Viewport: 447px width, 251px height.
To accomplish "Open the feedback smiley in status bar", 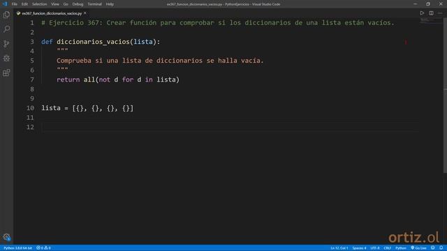I will pyautogui.click(x=433, y=248).
